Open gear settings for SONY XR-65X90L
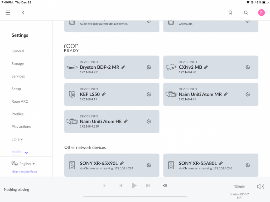This screenshot has width=270, height=202. point(149,165)
